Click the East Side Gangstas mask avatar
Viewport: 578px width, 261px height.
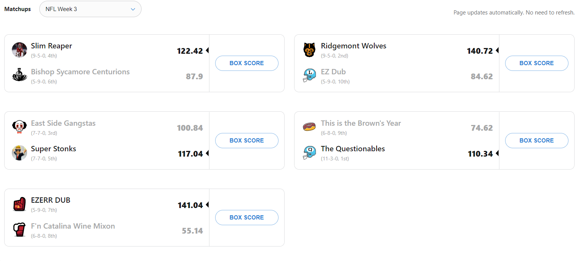19,127
